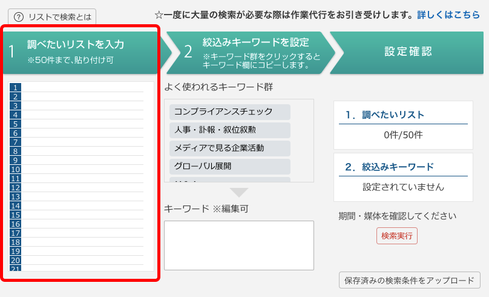The image size is (489, 297).
Task: Click inside the キーワード editable text area
Action: [x=239, y=245]
